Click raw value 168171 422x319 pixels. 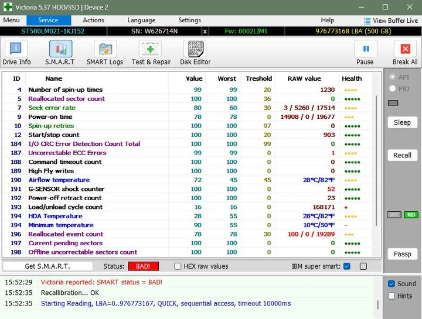[x=324, y=207]
